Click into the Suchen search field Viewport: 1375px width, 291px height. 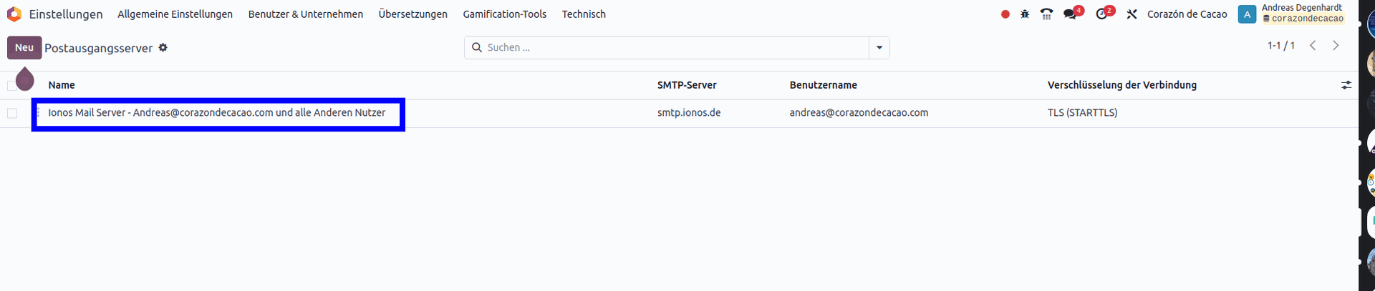tap(673, 48)
